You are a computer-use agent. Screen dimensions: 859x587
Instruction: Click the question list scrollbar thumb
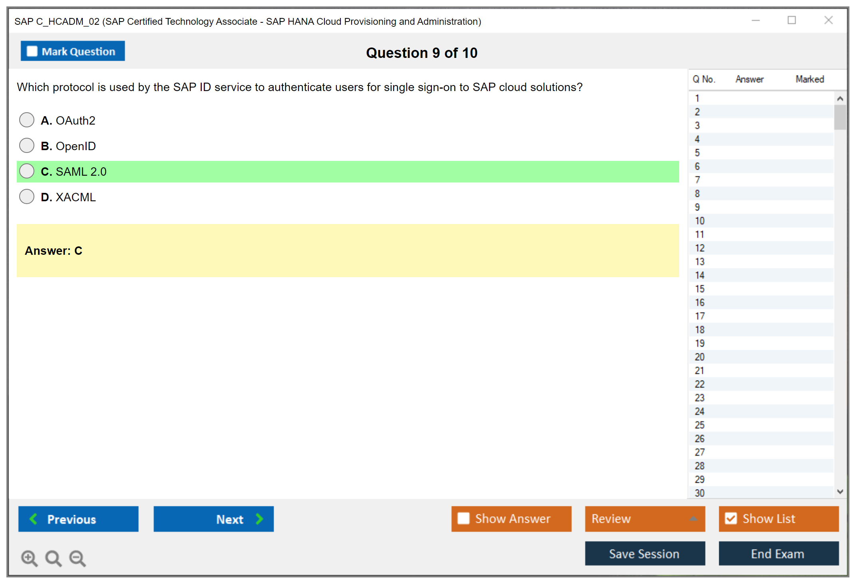pyautogui.click(x=840, y=117)
